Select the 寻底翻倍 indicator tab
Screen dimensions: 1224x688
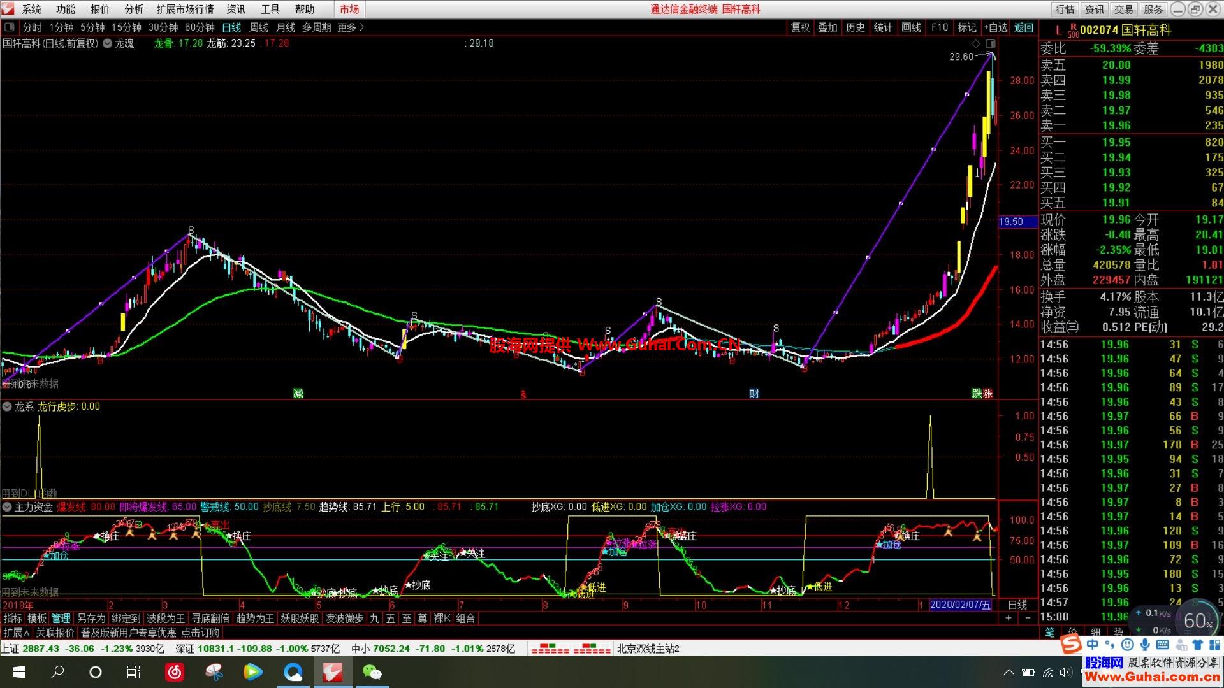pos(210,618)
